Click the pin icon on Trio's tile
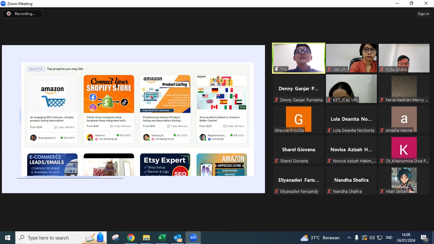 coord(276,69)
